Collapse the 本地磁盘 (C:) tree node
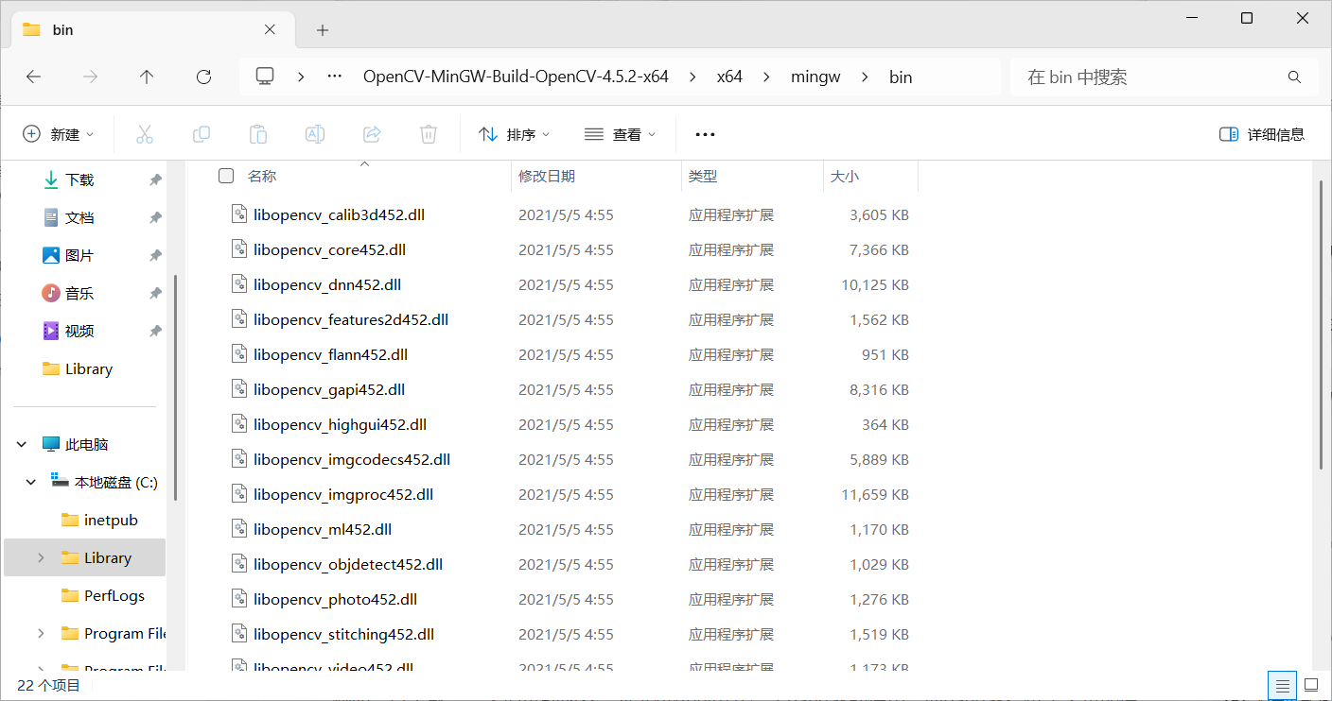This screenshot has width=1332, height=701. click(x=30, y=481)
